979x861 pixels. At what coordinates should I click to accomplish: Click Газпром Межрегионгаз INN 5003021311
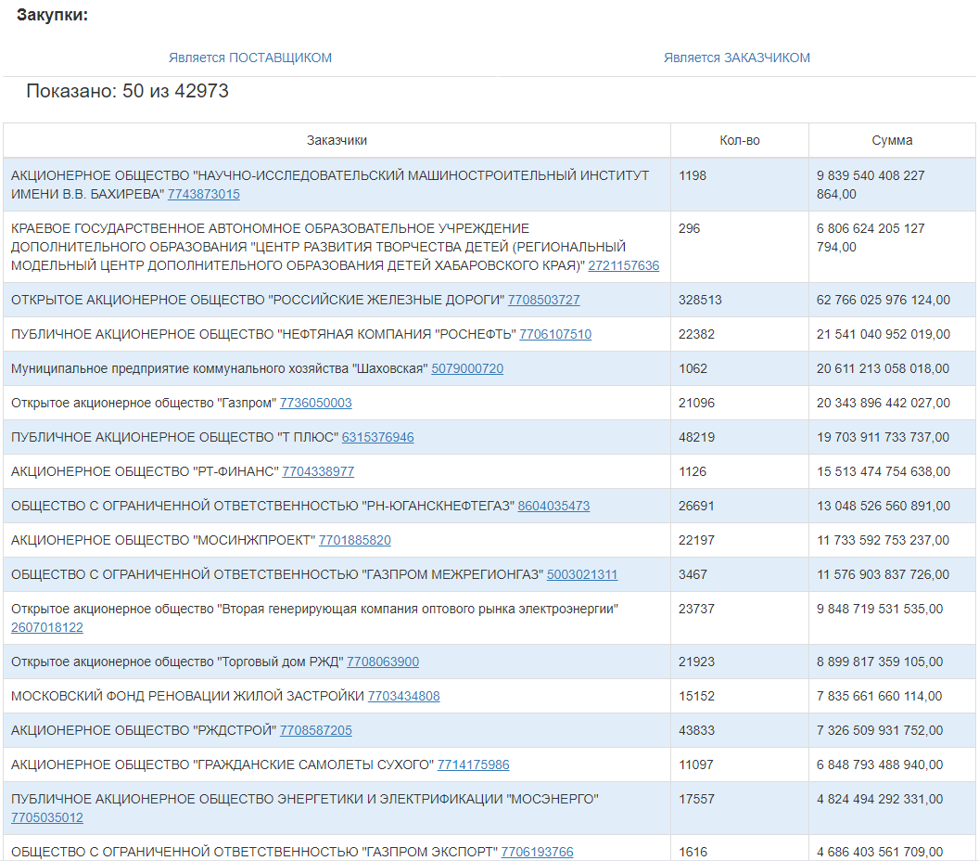581,575
